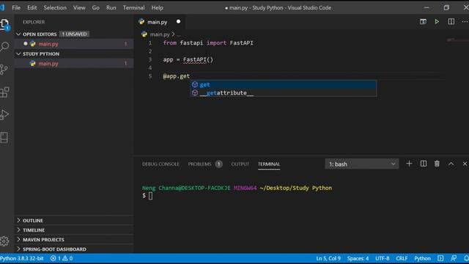Select main.py under Open Editors
This screenshot has height=264, width=469.
pos(74,44)
